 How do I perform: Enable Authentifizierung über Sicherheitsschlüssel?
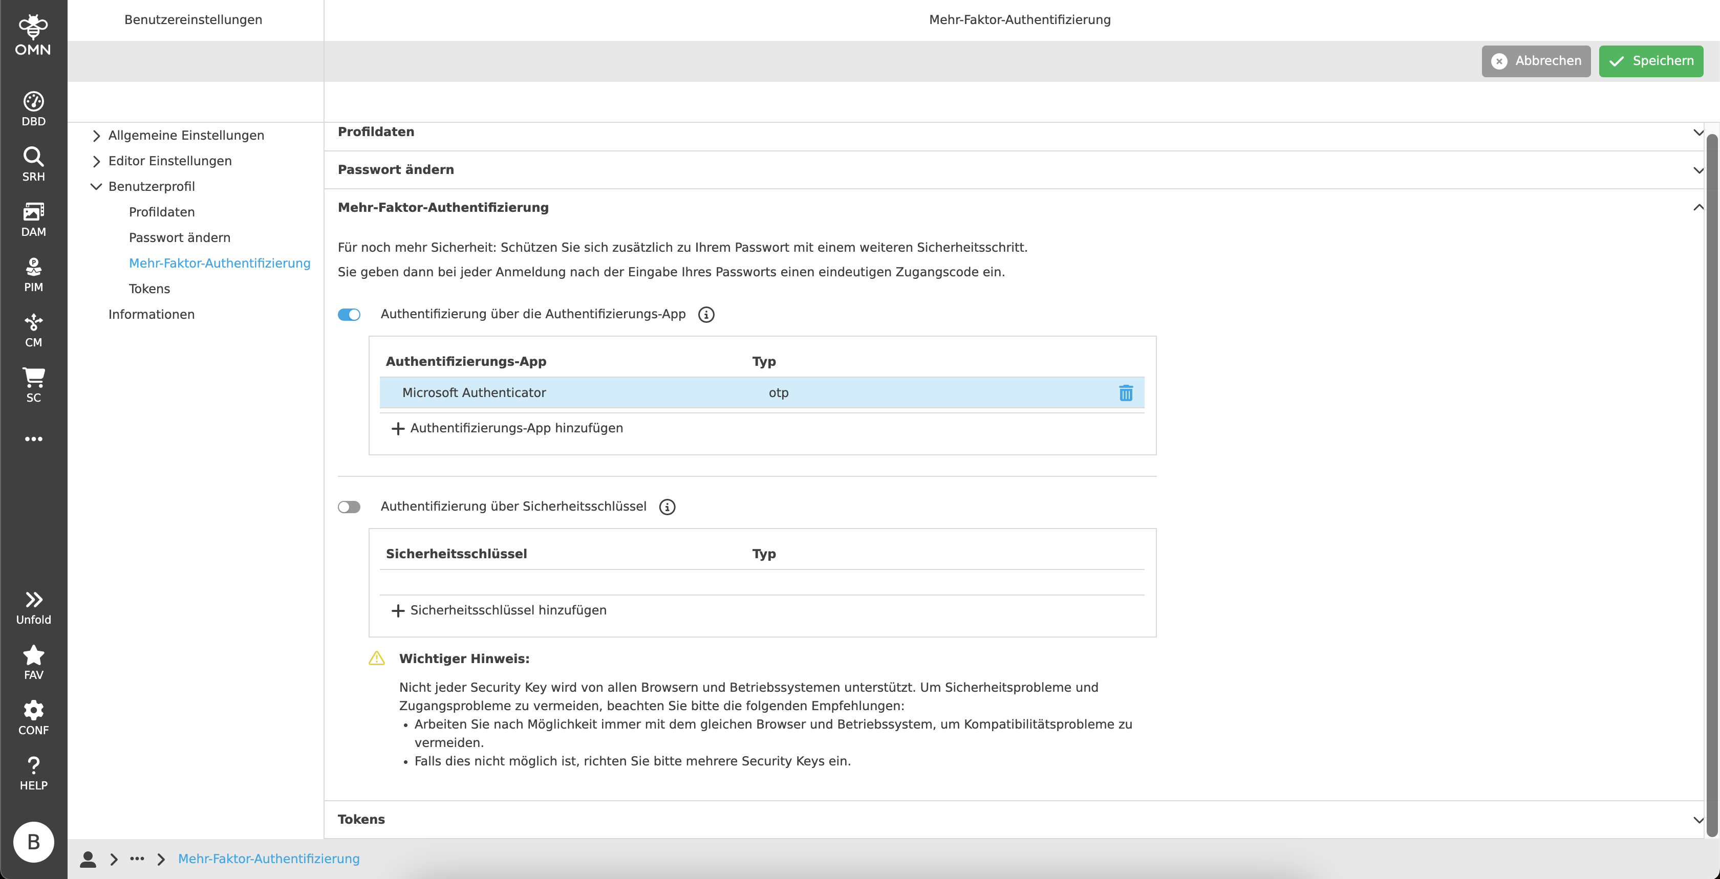click(x=349, y=507)
